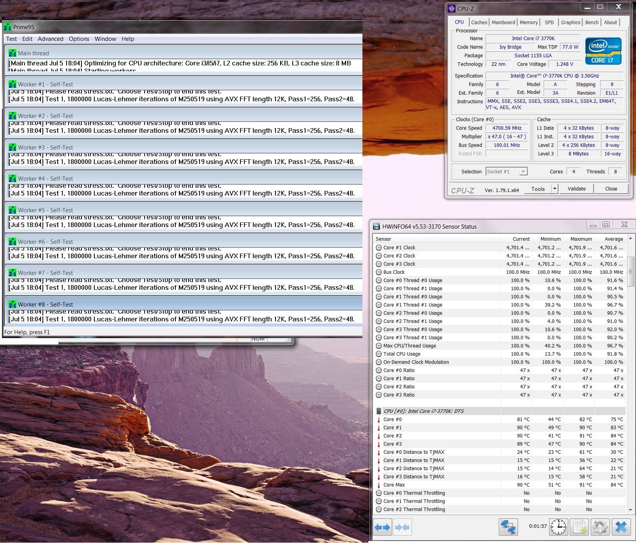636x543 pixels.
Task: Click the Minimum column header in HWiNFO
Action: (x=547, y=239)
